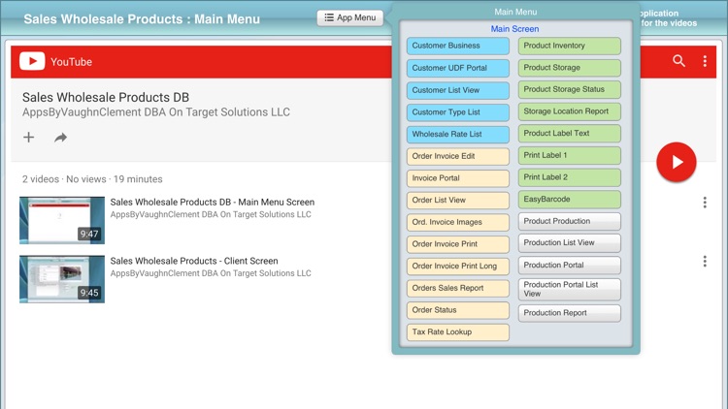The height and width of the screenshot is (409, 728).
Task: Click the plus icon to save playlist
Action: (29, 138)
